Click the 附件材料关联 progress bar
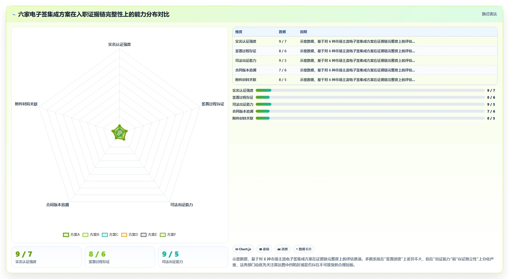This screenshot has width=509, height=279. click(370, 118)
